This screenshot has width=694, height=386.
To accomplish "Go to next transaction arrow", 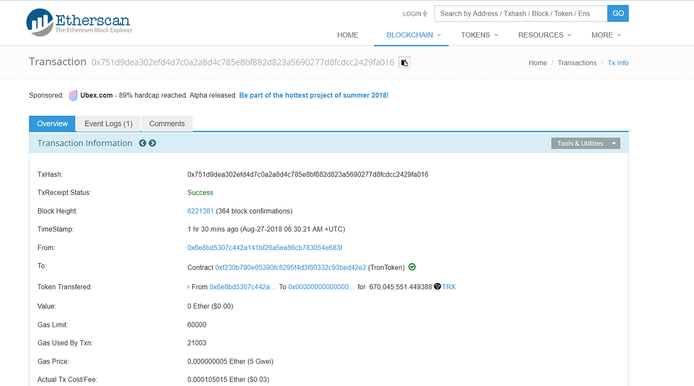I will click(x=152, y=143).
